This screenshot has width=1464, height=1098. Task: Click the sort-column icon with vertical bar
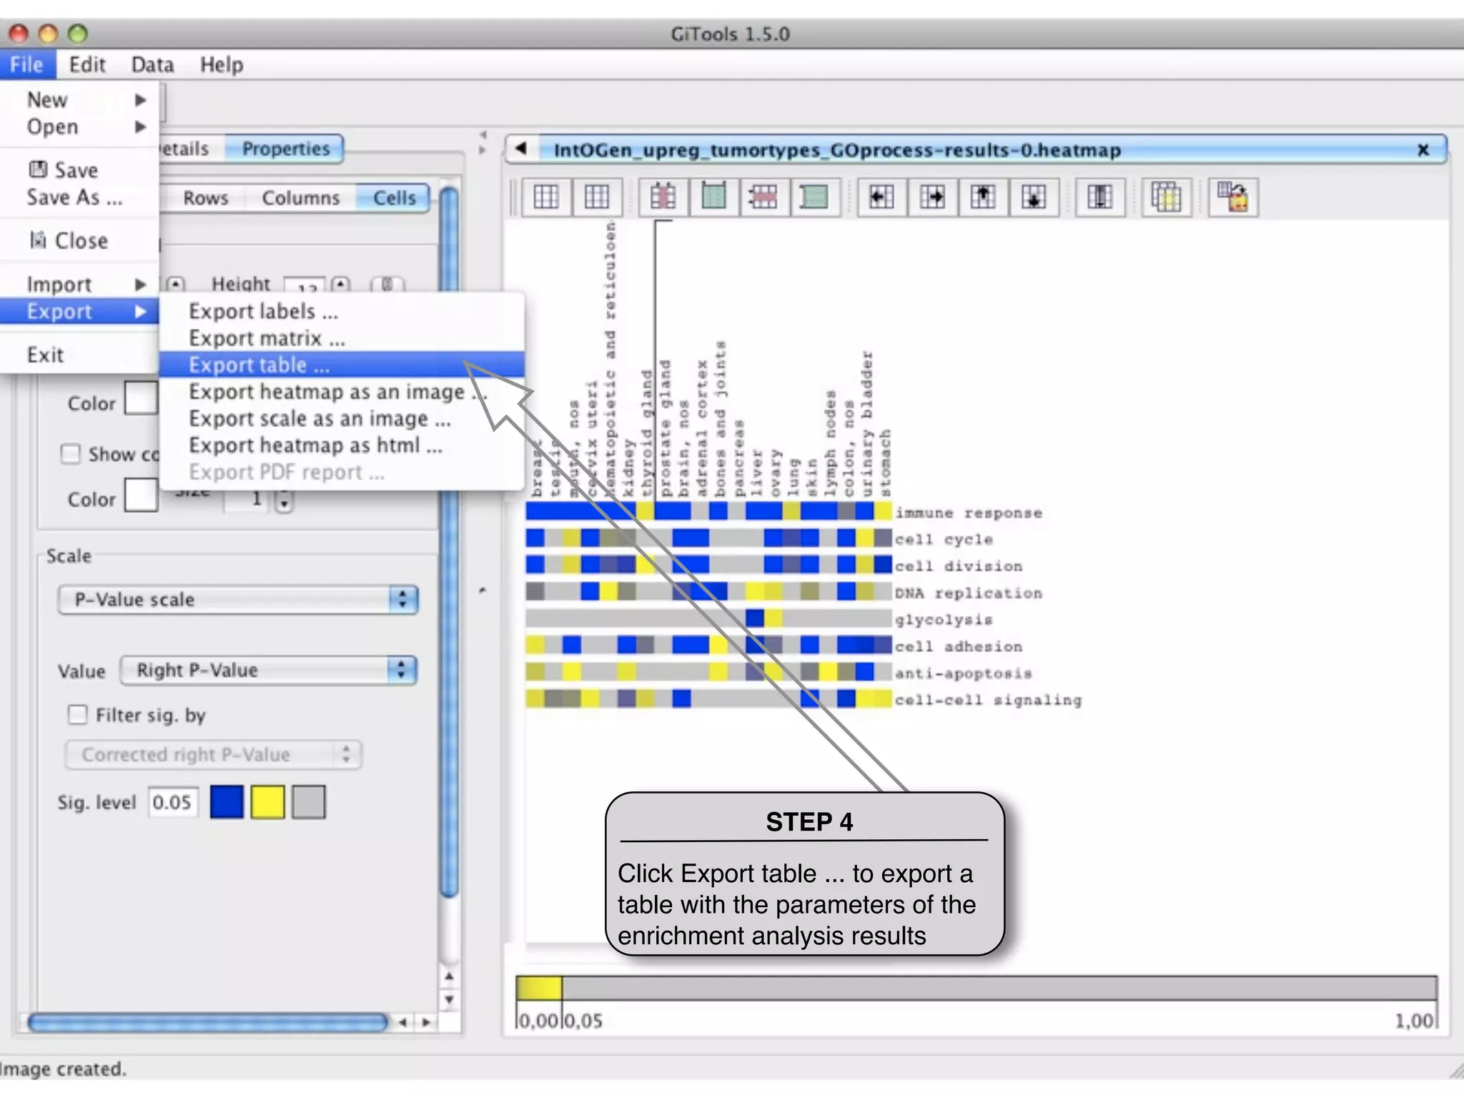(1099, 197)
